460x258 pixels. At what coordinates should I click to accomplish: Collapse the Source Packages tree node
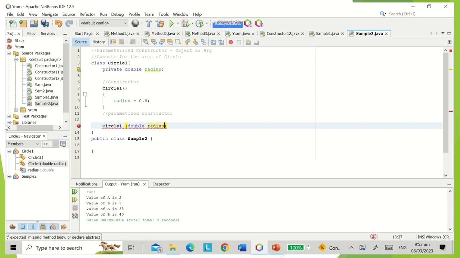coord(9,53)
